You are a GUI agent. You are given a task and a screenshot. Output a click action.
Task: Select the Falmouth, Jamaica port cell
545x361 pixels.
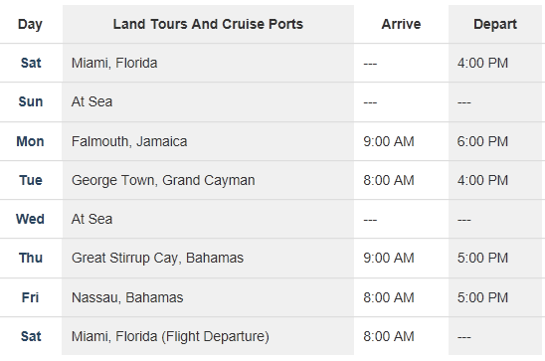click(129, 141)
